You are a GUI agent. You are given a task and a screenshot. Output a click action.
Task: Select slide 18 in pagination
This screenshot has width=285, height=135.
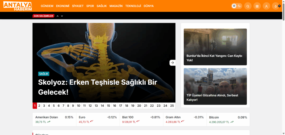127,106
